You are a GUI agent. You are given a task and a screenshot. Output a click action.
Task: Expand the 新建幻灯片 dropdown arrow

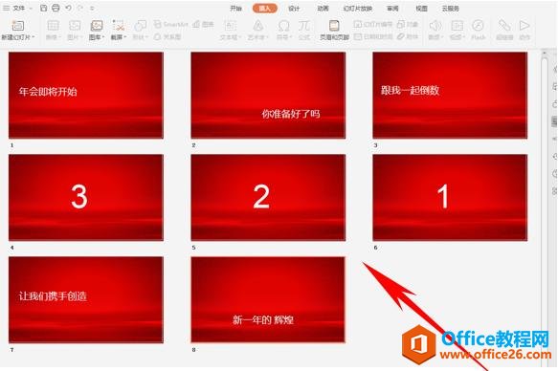pyautogui.click(x=33, y=37)
